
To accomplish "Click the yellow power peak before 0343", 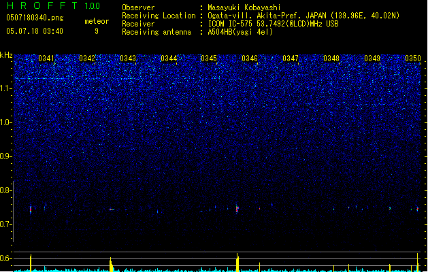I will click(x=111, y=265).
